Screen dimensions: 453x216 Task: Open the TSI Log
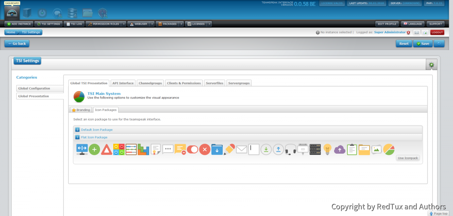tap(74, 24)
